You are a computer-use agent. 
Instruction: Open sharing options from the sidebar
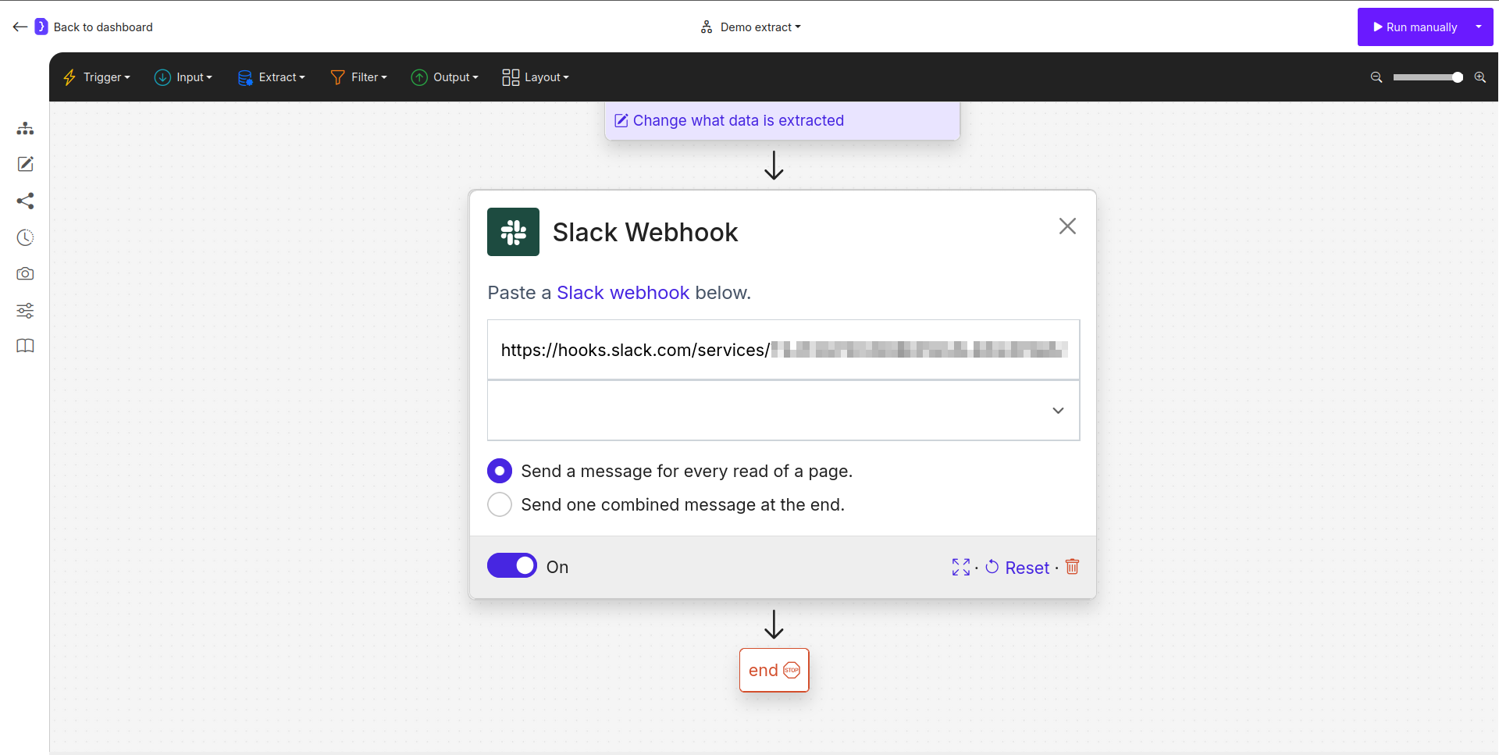(25, 201)
